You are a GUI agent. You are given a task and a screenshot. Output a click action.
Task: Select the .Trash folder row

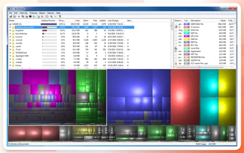(71, 50)
